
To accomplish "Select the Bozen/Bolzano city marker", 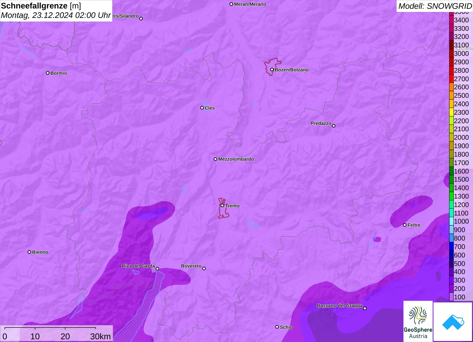I will (272, 70).
